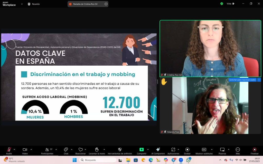Switch to Zoom in the taskbar
The image size is (263, 164).
[x=181, y=160]
